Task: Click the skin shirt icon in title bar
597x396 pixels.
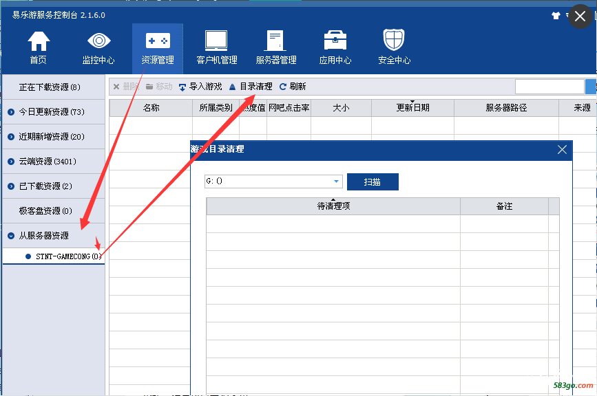Action: click(556, 16)
